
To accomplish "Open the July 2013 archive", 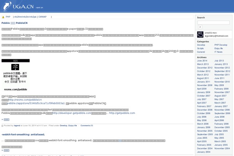I will (219, 61).
